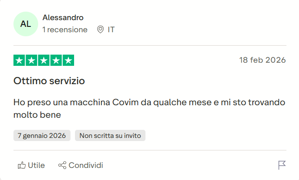Screen dimensions: 299x180
Task: Click the first green star
Action: [x=19, y=60]
